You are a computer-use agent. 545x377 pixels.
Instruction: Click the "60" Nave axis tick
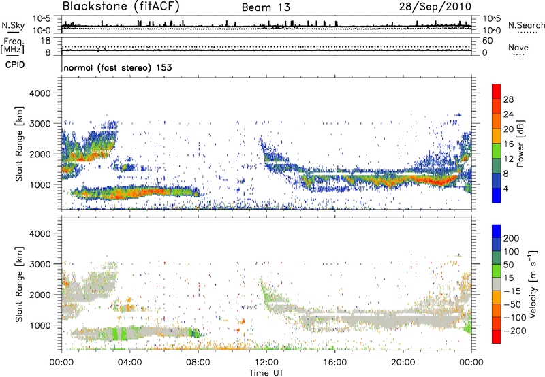coord(487,41)
